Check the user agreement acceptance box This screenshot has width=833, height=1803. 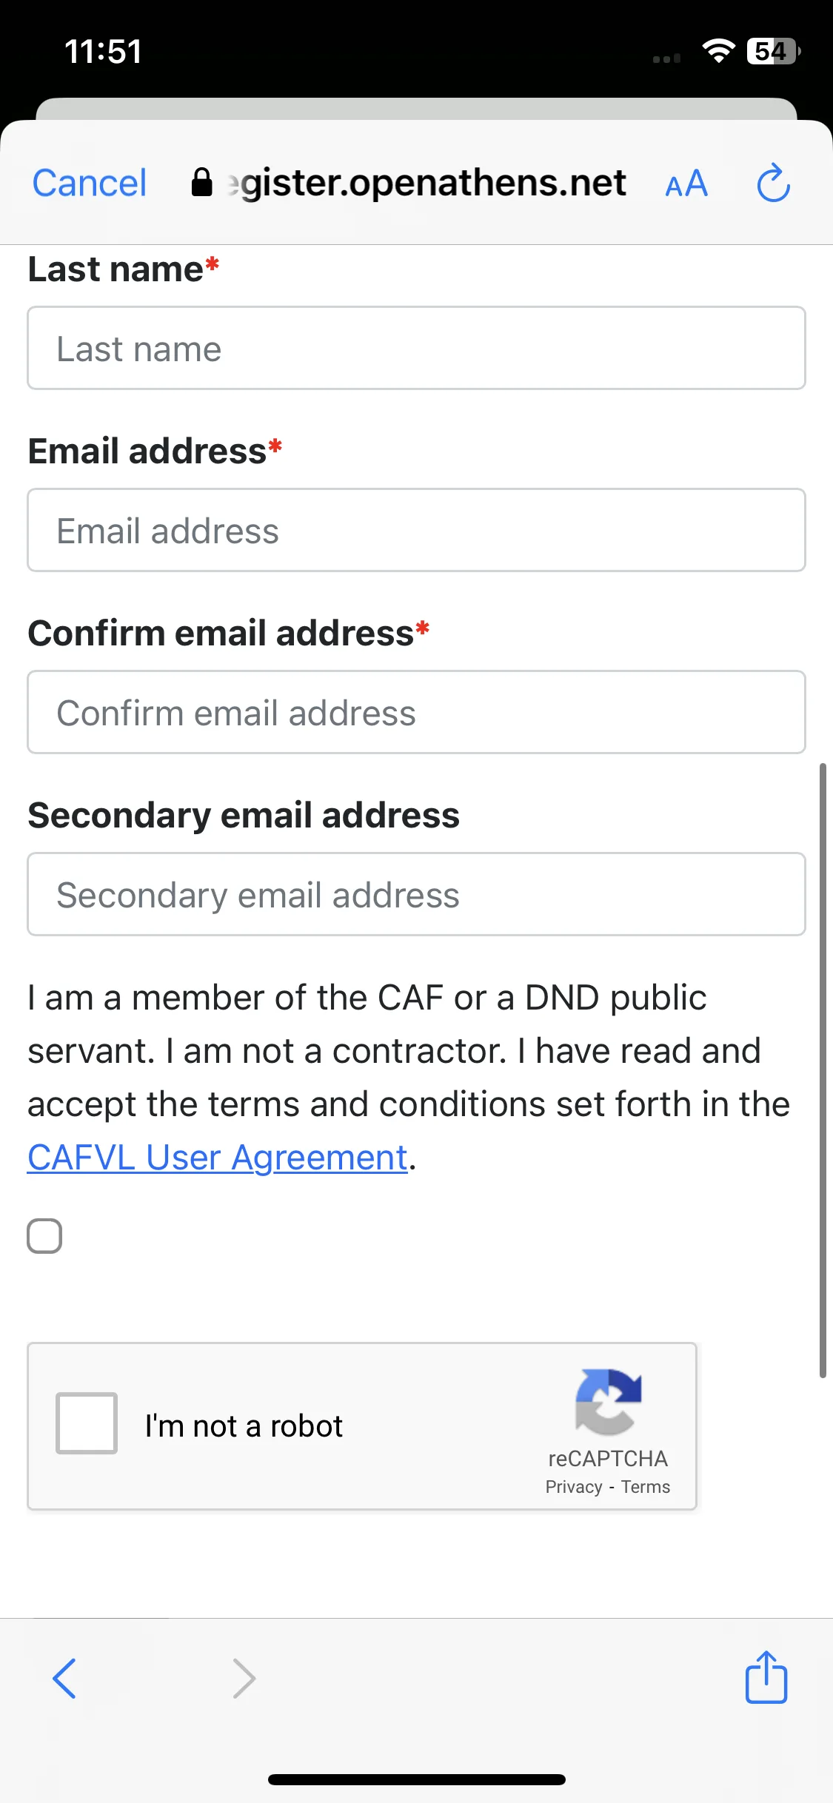(x=44, y=1236)
